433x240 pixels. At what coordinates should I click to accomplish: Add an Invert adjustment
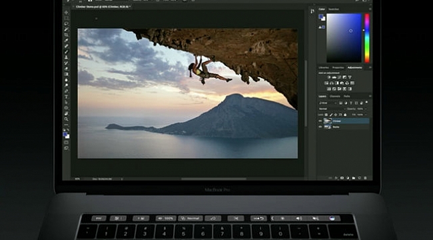pyautogui.click(x=329, y=89)
